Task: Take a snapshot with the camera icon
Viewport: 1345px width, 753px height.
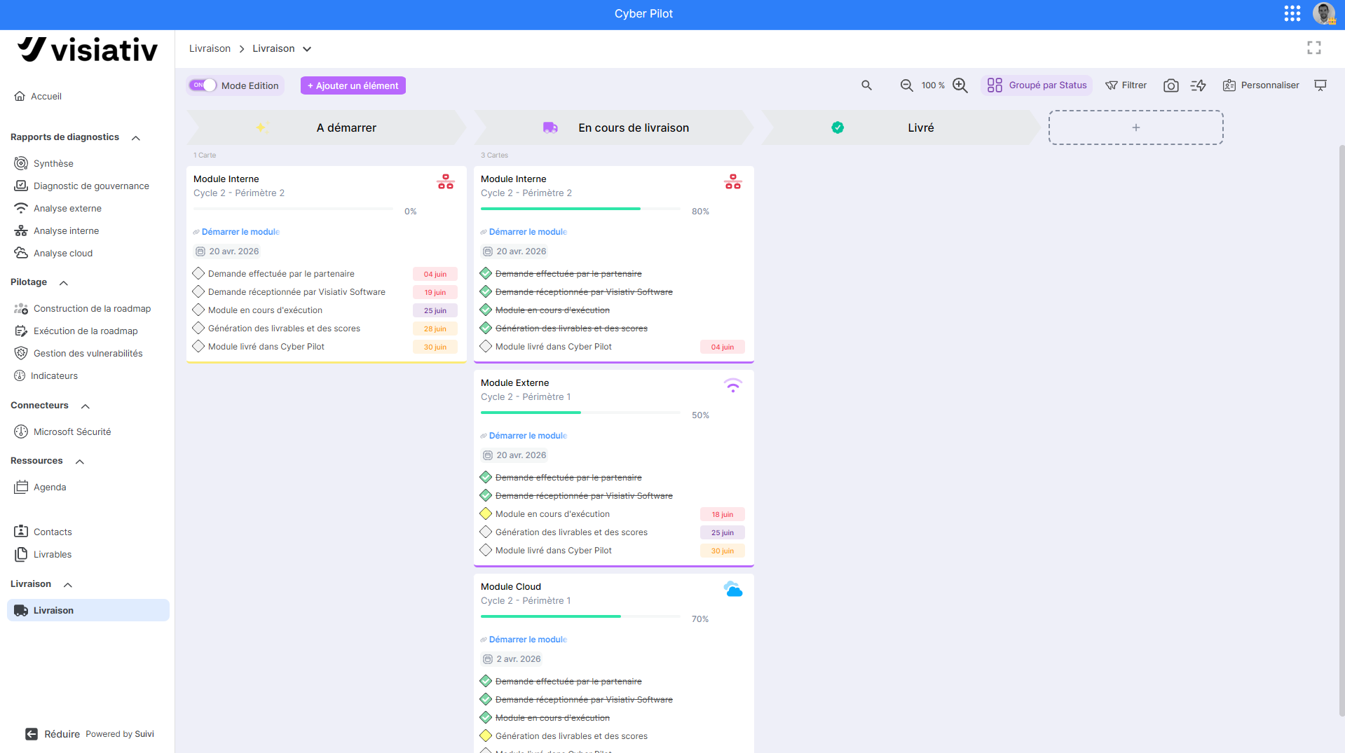Action: point(1170,85)
